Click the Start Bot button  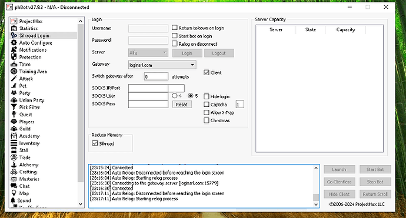(375, 169)
